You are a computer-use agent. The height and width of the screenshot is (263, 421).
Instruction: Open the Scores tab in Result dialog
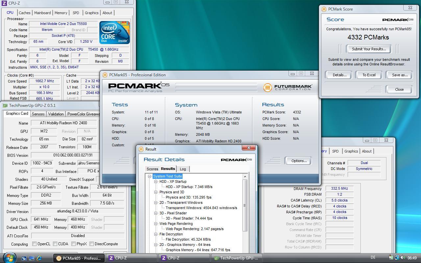[152, 169]
